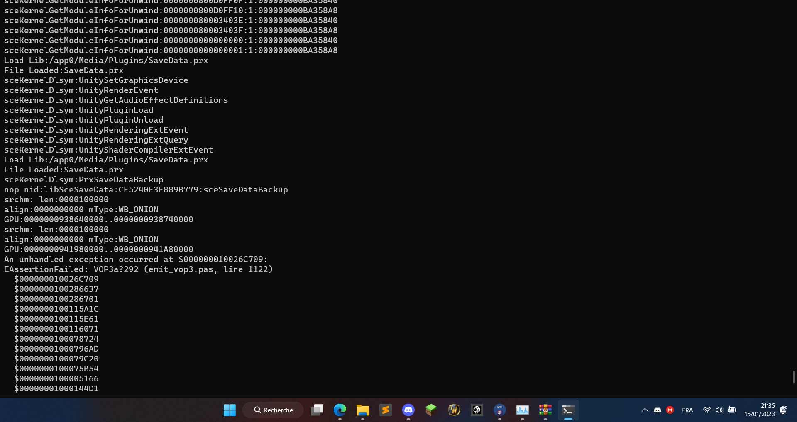
Task: Open Discord from the taskbar
Action: (x=408, y=410)
